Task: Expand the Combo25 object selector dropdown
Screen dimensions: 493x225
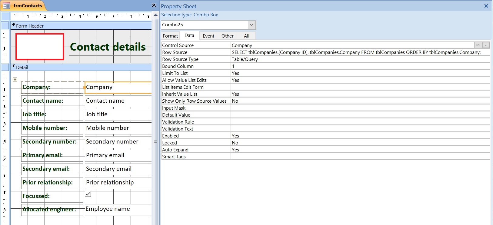Action: coord(251,25)
